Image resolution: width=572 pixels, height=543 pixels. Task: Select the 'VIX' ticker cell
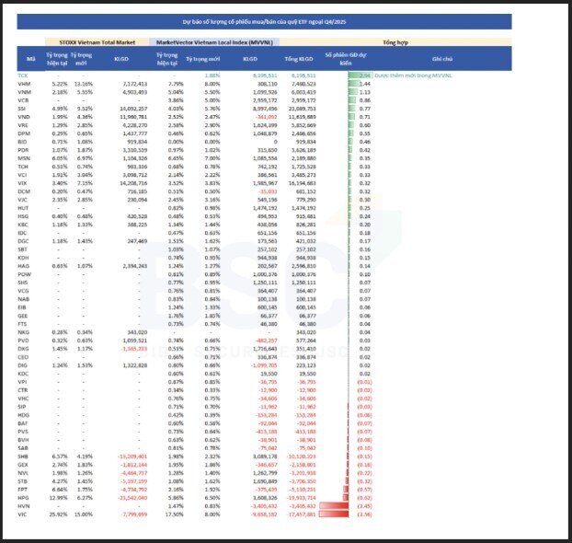point(22,183)
